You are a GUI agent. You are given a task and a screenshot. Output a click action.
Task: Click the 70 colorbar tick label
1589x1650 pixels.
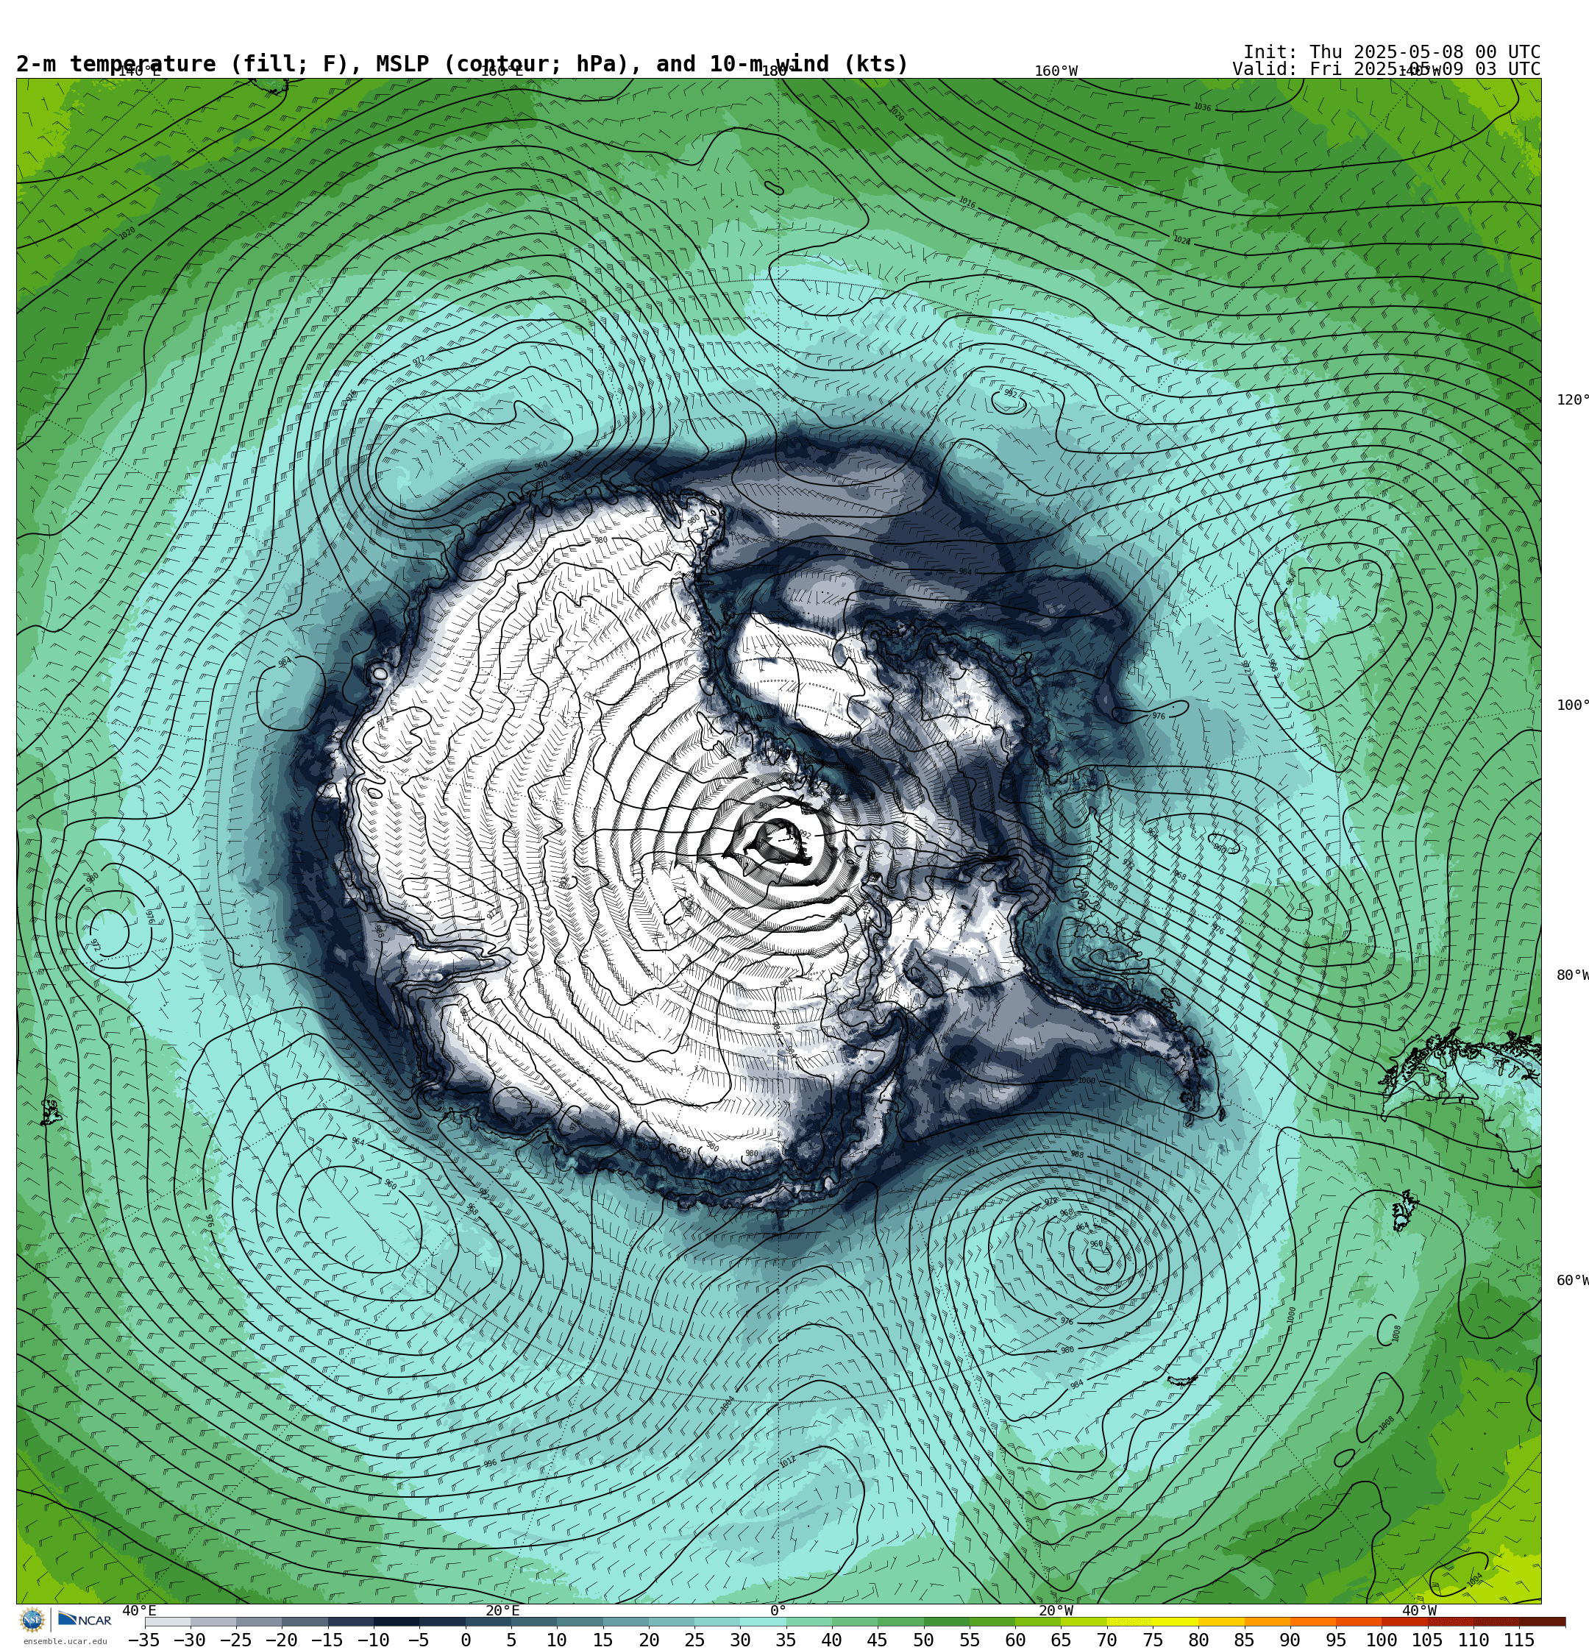[x=1106, y=1640]
